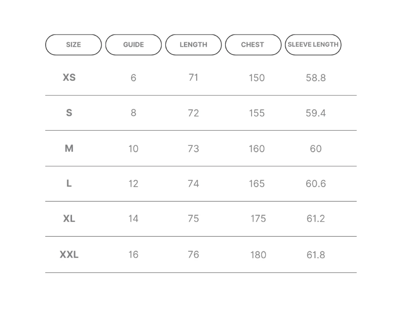Viewport: 400px width, 318px height.
Task: Click the XL size label
Action: (x=69, y=219)
